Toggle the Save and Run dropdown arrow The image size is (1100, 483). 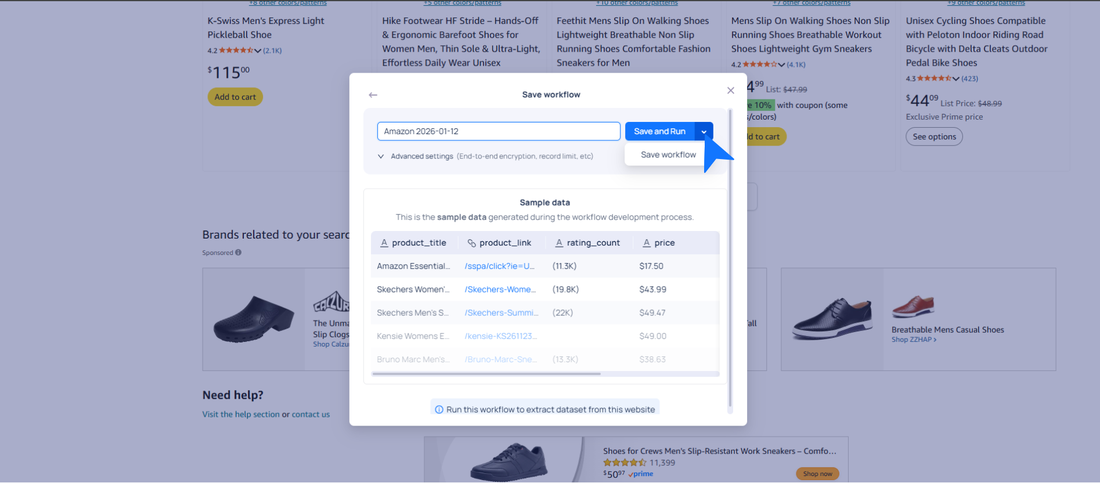(x=704, y=132)
